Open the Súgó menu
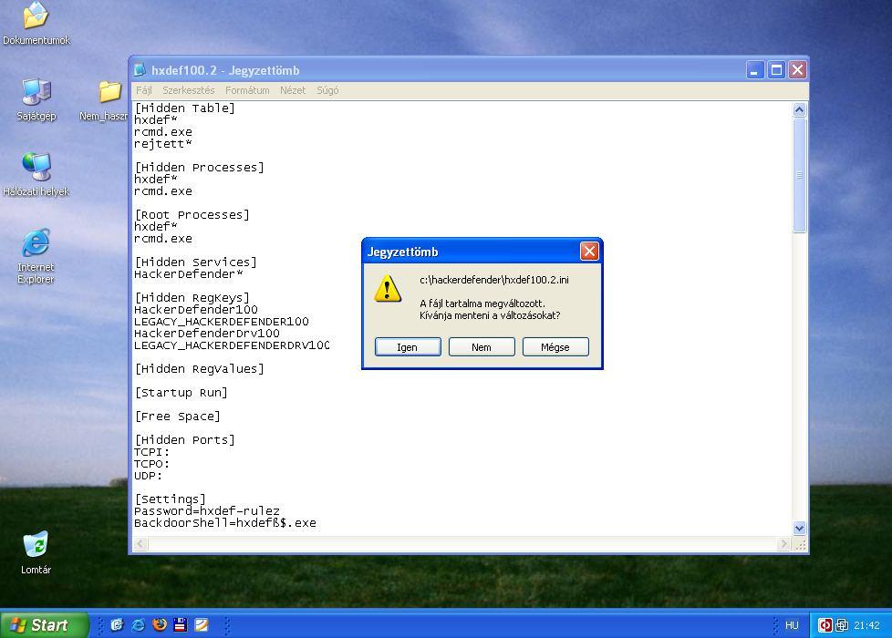The height and width of the screenshot is (638, 892). pyautogui.click(x=327, y=90)
